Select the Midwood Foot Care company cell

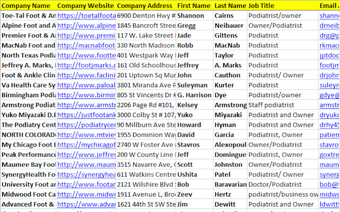(x=28, y=194)
